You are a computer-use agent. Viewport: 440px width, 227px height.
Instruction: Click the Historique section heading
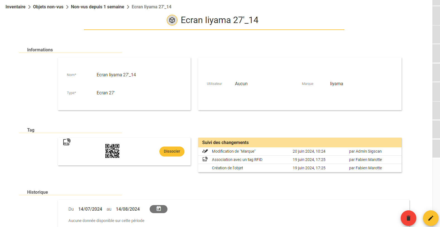37,192
